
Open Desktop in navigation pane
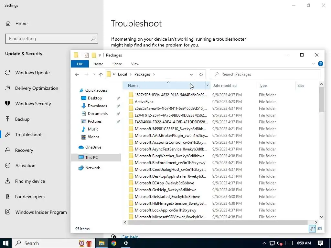(95, 98)
